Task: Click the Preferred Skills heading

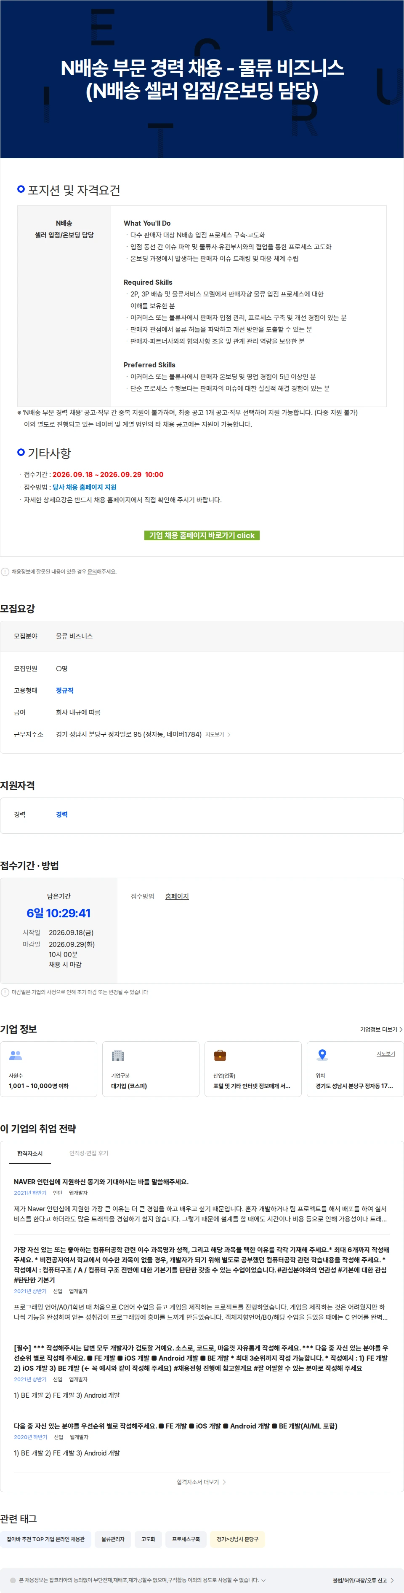Action: 149,365
